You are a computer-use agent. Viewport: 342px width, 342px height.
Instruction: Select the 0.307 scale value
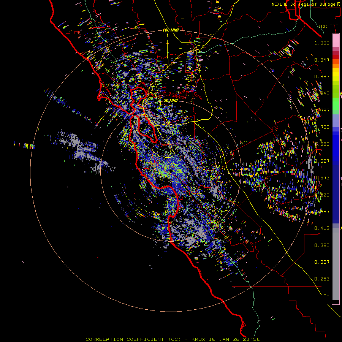click(x=322, y=262)
